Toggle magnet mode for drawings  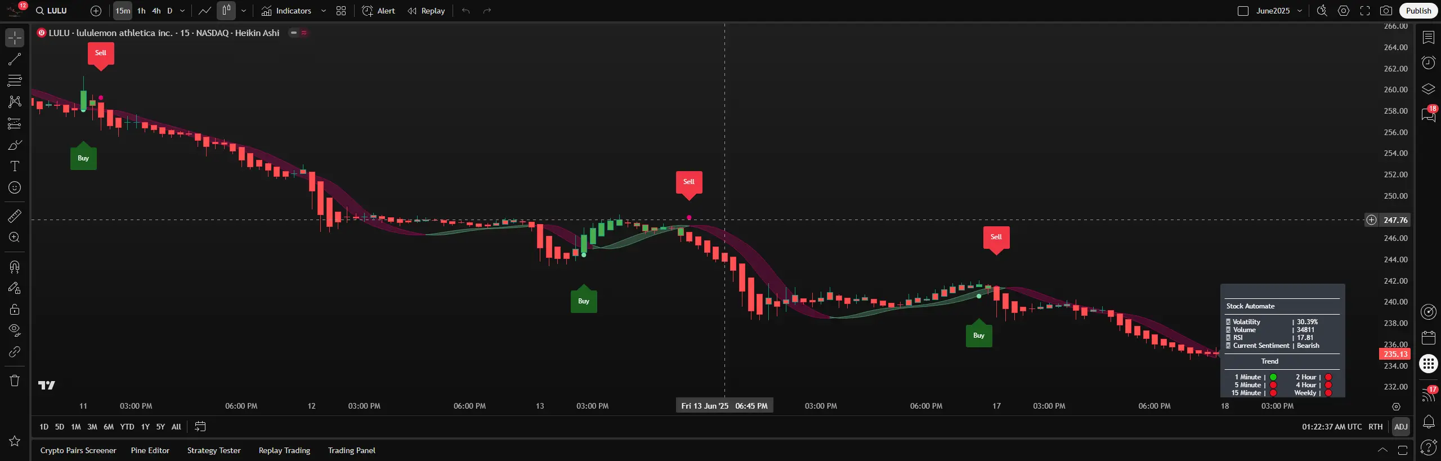point(15,266)
